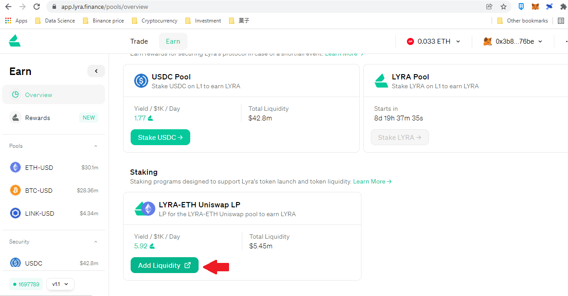Open the Cryptocurrency bookmark folder
Screen dimensions: 568x296
tap(154, 21)
